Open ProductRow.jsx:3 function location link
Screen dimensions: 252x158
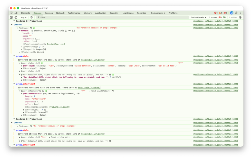[56, 44]
